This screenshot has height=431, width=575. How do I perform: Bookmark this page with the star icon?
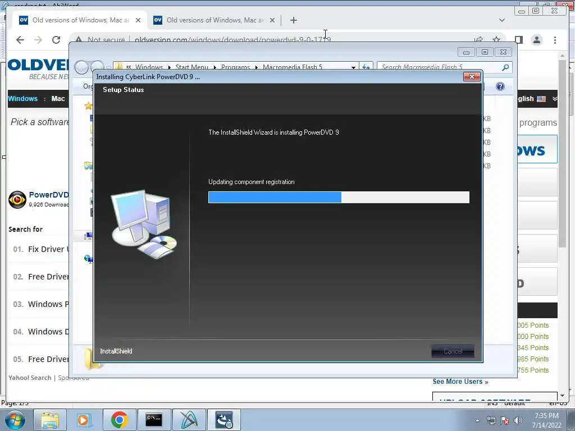pyautogui.click(x=496, y=40)
